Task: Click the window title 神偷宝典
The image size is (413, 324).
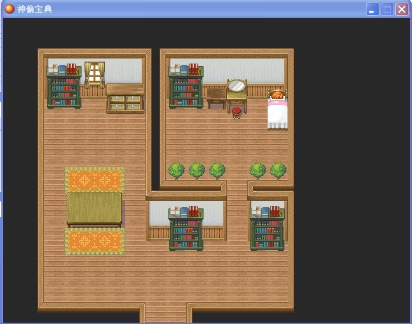Action: [34, 10]
